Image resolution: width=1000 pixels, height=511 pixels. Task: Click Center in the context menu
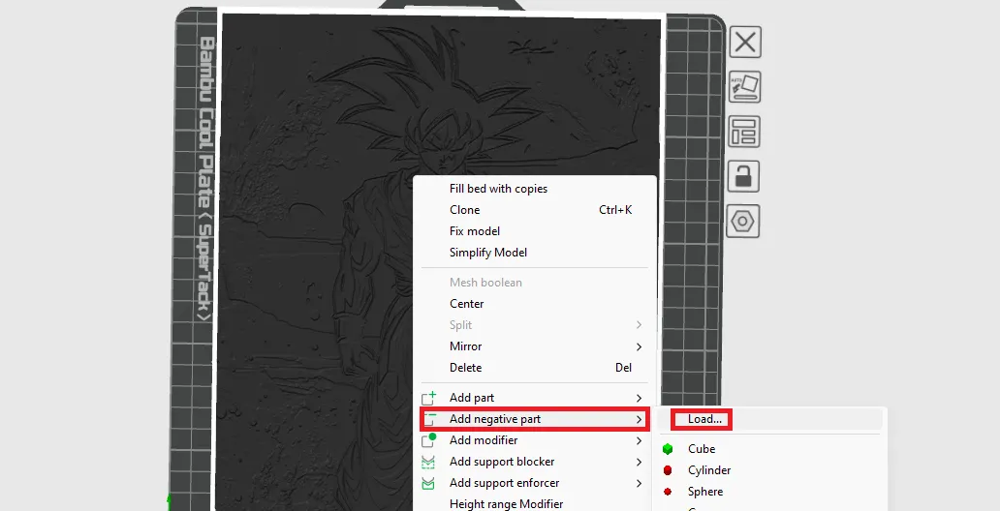coord(466,304)
